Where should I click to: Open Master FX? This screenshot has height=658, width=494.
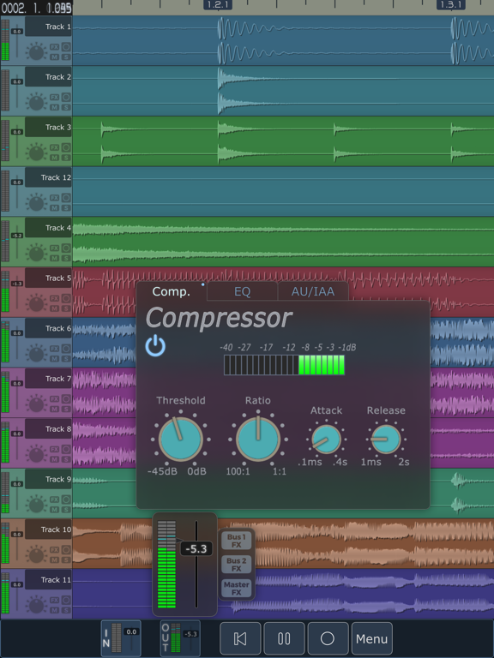tap(237, 589)
